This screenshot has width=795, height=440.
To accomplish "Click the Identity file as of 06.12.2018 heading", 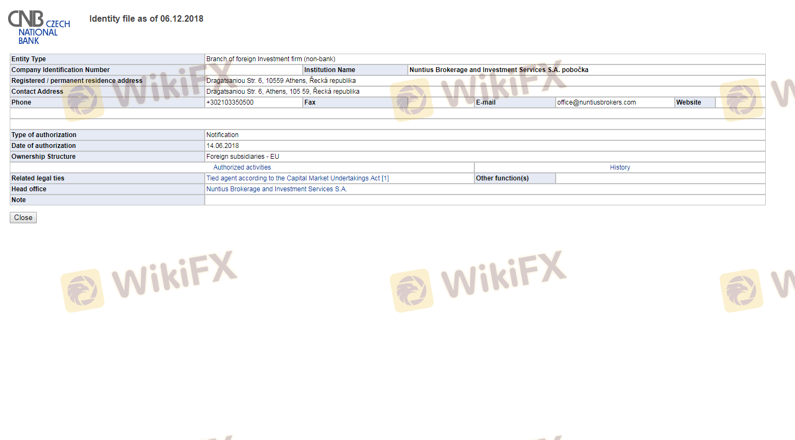I will 146,19.
